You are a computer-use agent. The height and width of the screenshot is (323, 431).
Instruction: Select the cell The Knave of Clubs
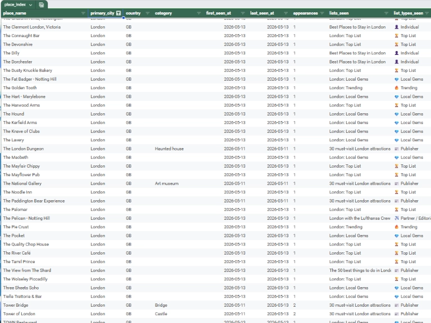tap(21, 131)
